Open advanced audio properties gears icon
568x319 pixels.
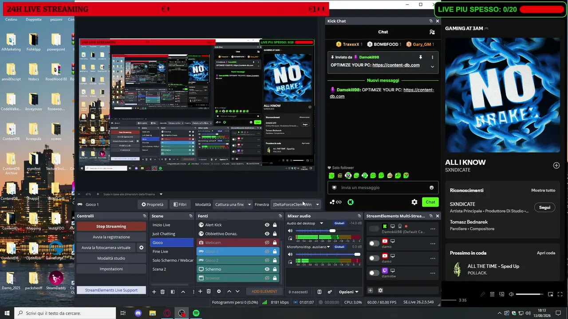point(330,292)
